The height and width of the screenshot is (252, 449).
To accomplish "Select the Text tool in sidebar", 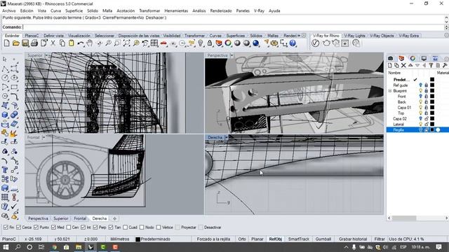I will coord(5,169).
